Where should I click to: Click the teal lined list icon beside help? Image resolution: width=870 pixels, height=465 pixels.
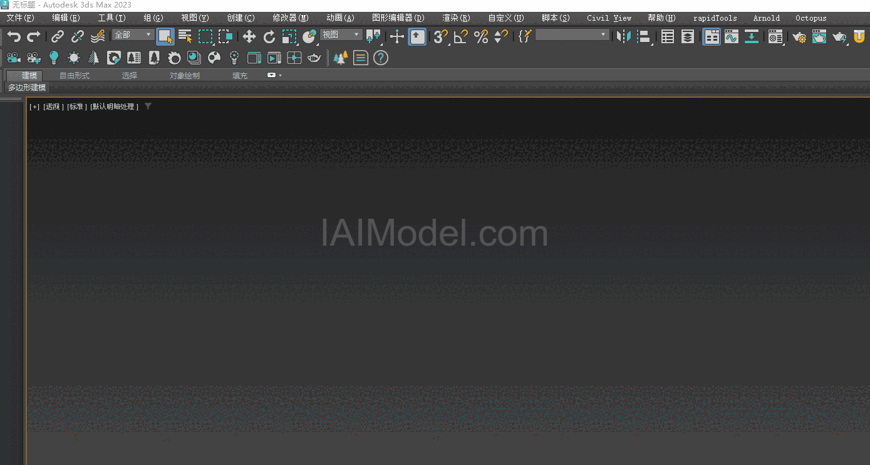pyautogui.click(x=361, y=58)
